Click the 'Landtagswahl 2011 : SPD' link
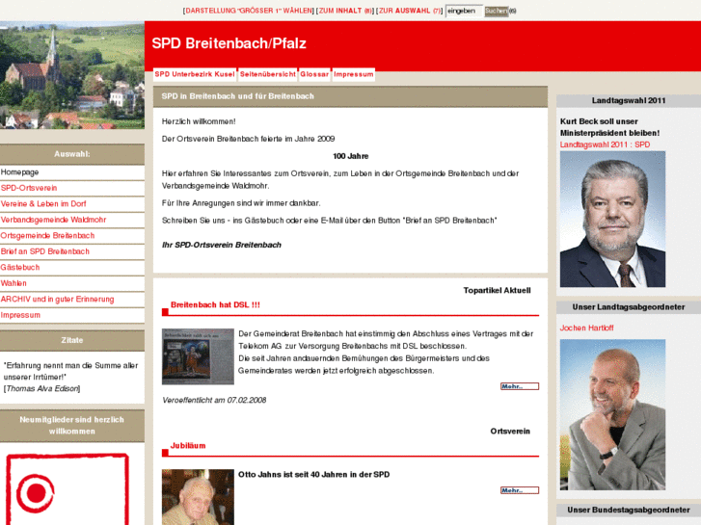 [x=605, y=144]
